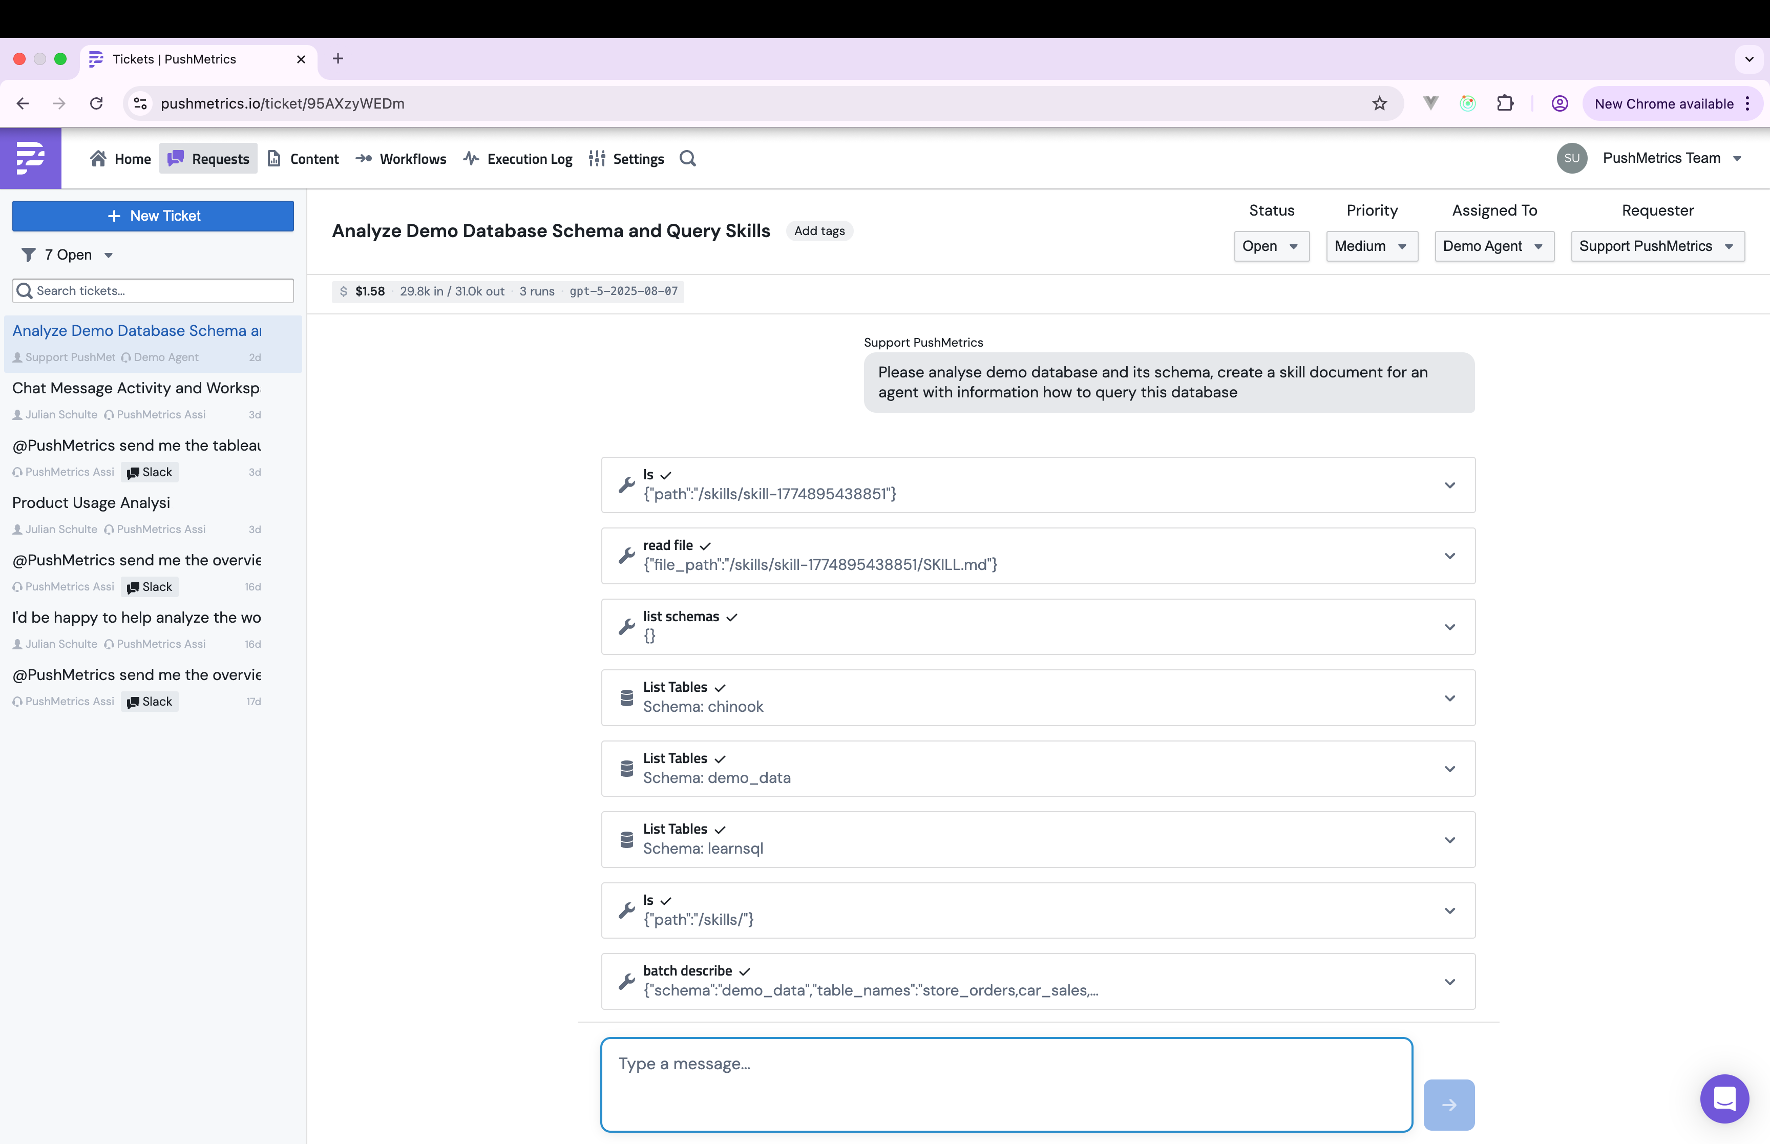This screenshot has width=1770, height=1144.
Task: Click the SU avatar
Action: (x=1572, y=158)
